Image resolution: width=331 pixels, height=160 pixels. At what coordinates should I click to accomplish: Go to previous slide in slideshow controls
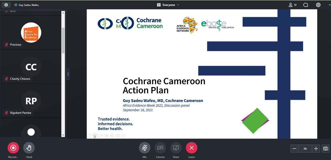pyautogui.click(x=89, y=136)
